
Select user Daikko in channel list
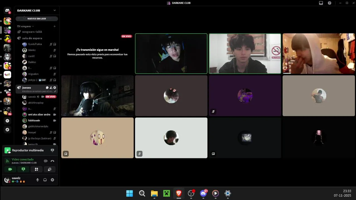pyautogui.click(x=39, y=62)
